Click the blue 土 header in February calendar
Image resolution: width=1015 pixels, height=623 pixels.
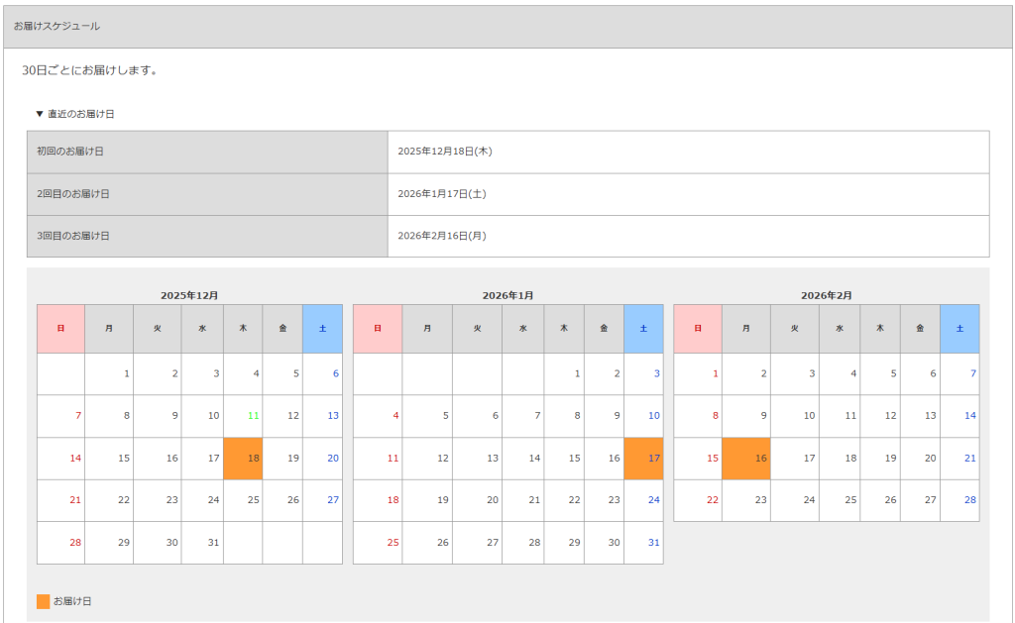point(959,329)
